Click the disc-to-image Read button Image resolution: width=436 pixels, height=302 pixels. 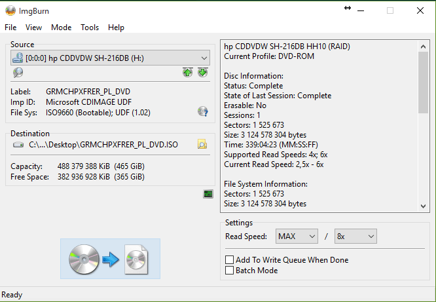point(110,260)
